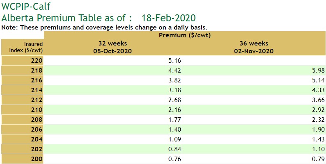Screen dimensions: 326x164
Task: Select premium value 0.76
Action: (x=174, y=159)
